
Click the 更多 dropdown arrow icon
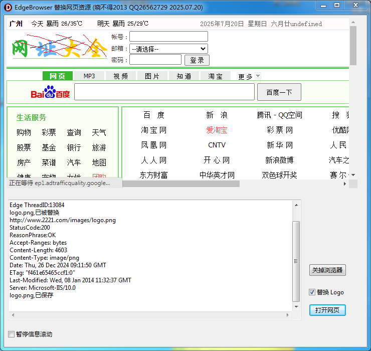(x=258, y=76)
